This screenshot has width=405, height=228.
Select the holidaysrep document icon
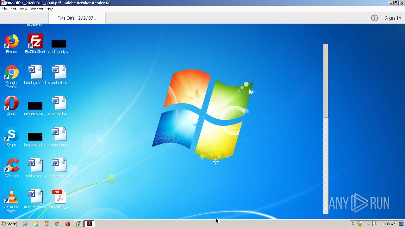pyautogui.click(x=35, y=168)
